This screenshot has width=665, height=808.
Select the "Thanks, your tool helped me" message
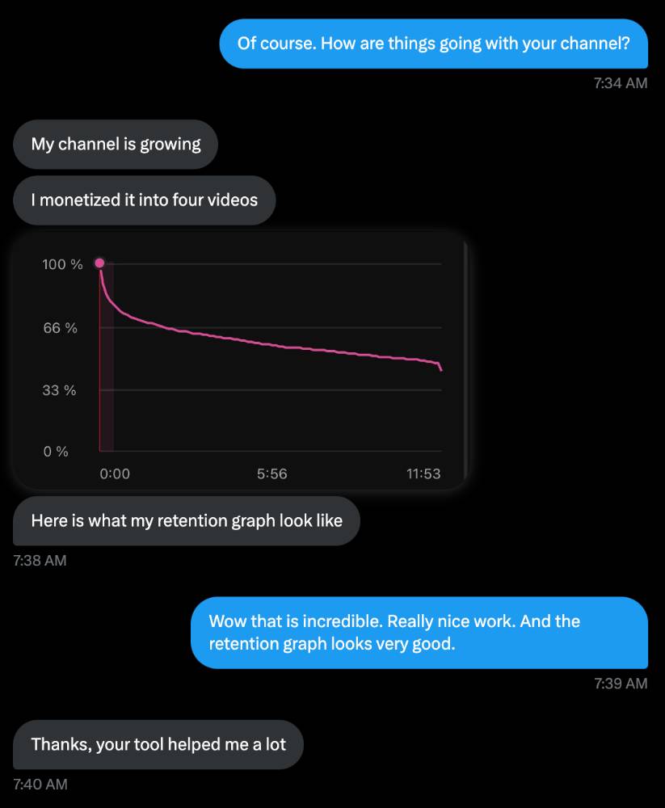pos(158,744)
